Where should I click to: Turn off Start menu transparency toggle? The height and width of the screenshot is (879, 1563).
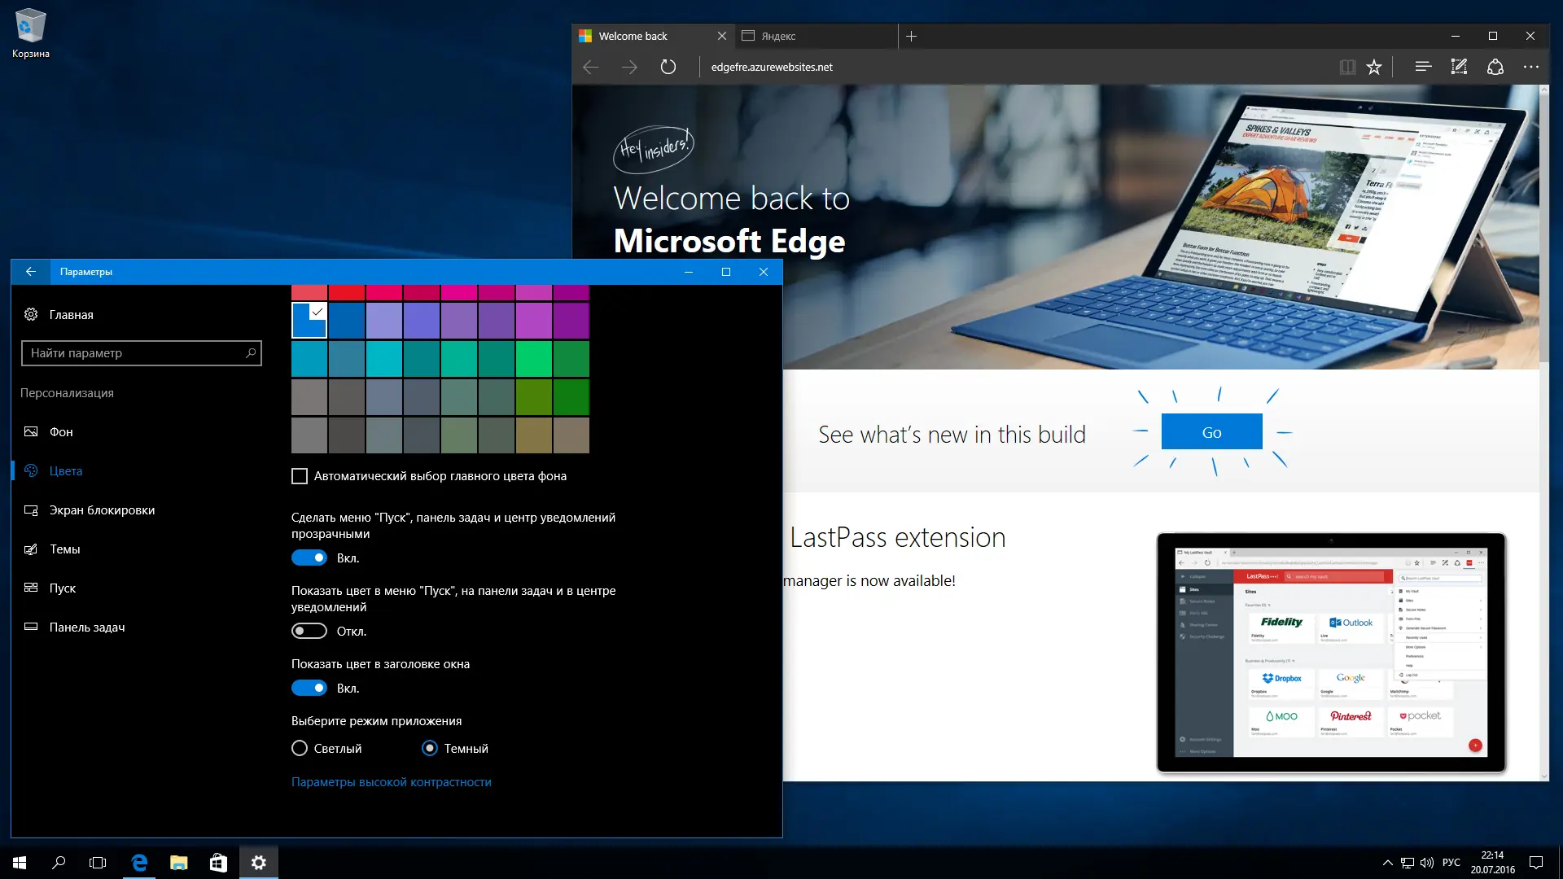309,558
